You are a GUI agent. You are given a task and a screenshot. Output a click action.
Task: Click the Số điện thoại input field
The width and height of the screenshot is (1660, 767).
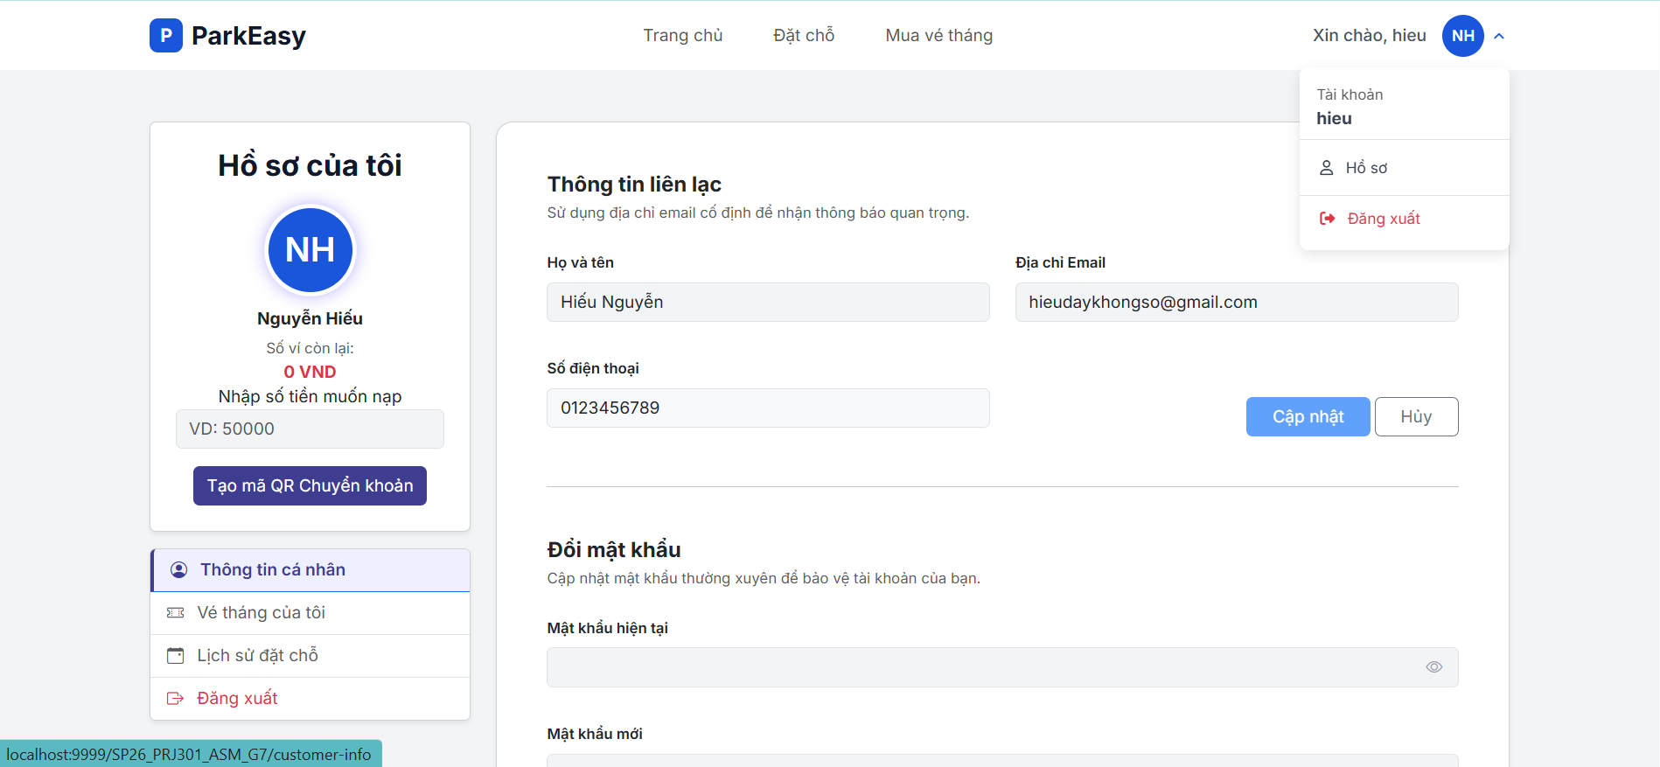coord(767,408)
